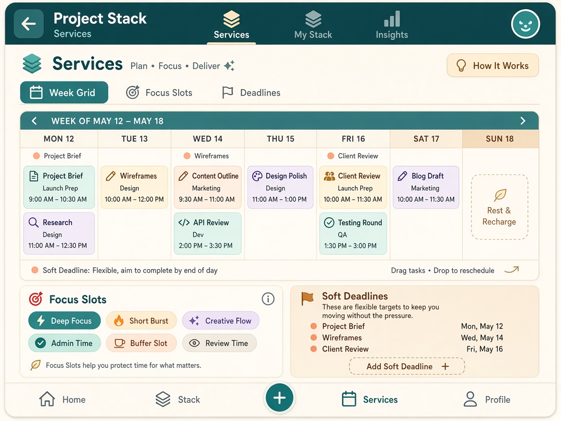Image resolution: width=561 pixels, height=421 pixels.
Task: Click the magnifier icon on Research card
Action: pyautogui.click(x=34, y=222)
